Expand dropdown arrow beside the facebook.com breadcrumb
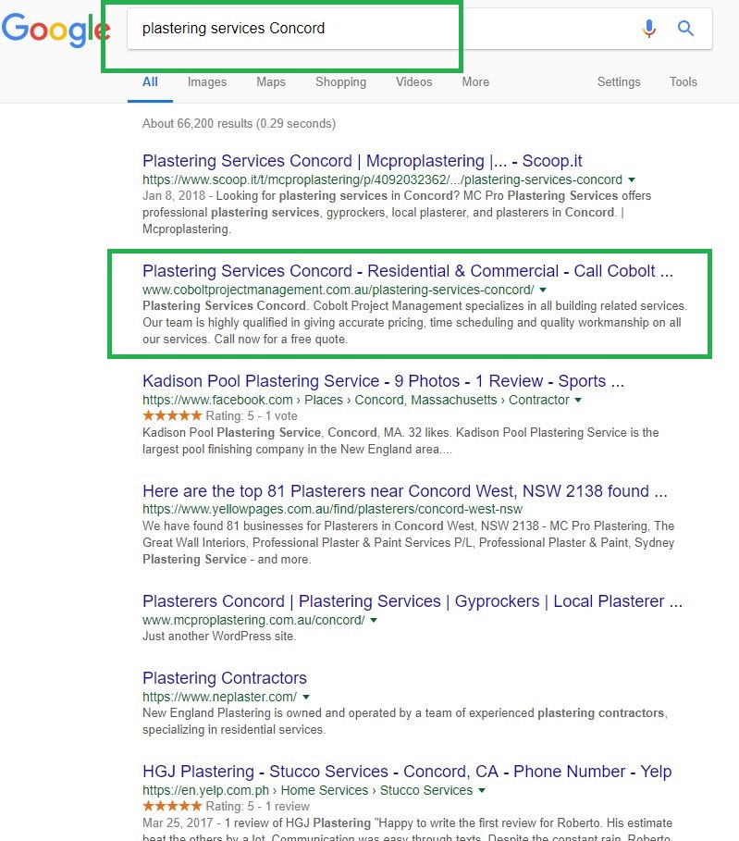739x841 pixels. [578, 400]
